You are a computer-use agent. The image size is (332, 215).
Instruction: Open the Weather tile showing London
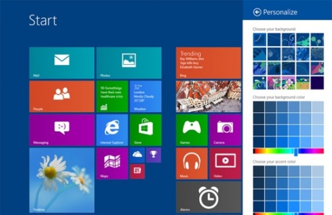(146, 97)
